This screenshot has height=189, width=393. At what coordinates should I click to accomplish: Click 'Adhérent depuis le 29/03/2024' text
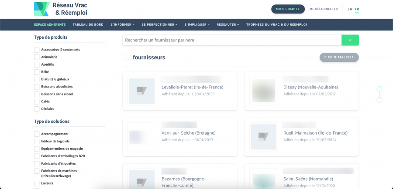(x=310, y=140)
